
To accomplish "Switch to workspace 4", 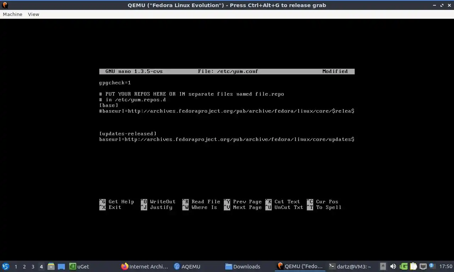I will pyautogui.click(x=41, y=267).
